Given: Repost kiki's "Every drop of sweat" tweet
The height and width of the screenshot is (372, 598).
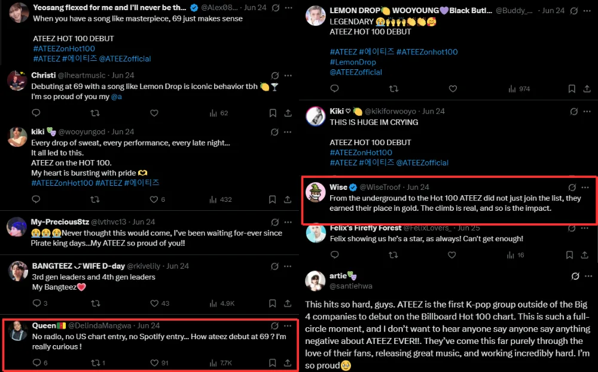Looking at the screenshot, I should tap(94, 199).
